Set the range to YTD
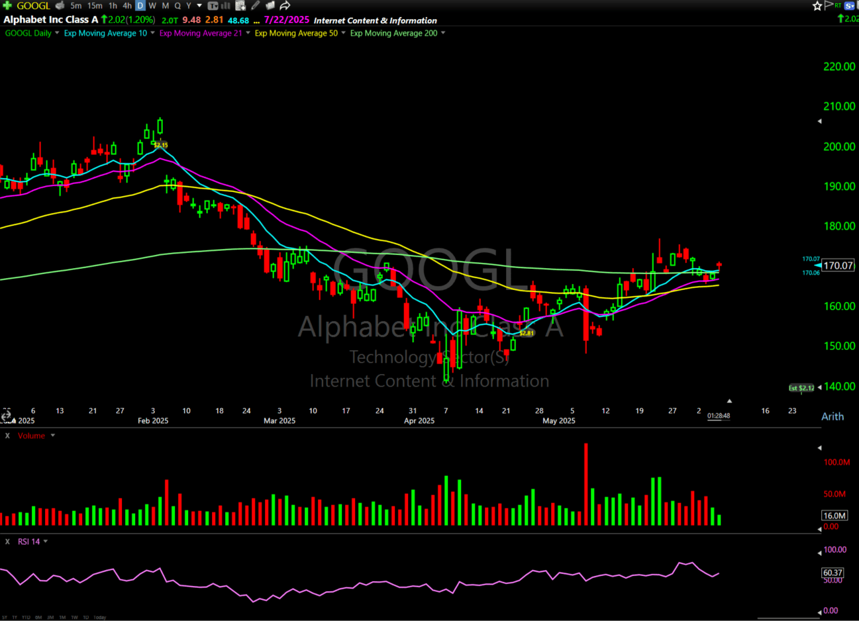 click(x=26, y=617)
